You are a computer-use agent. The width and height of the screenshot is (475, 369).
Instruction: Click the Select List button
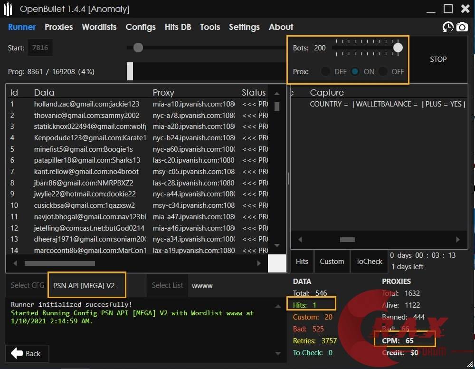click(x=167, y=285)
